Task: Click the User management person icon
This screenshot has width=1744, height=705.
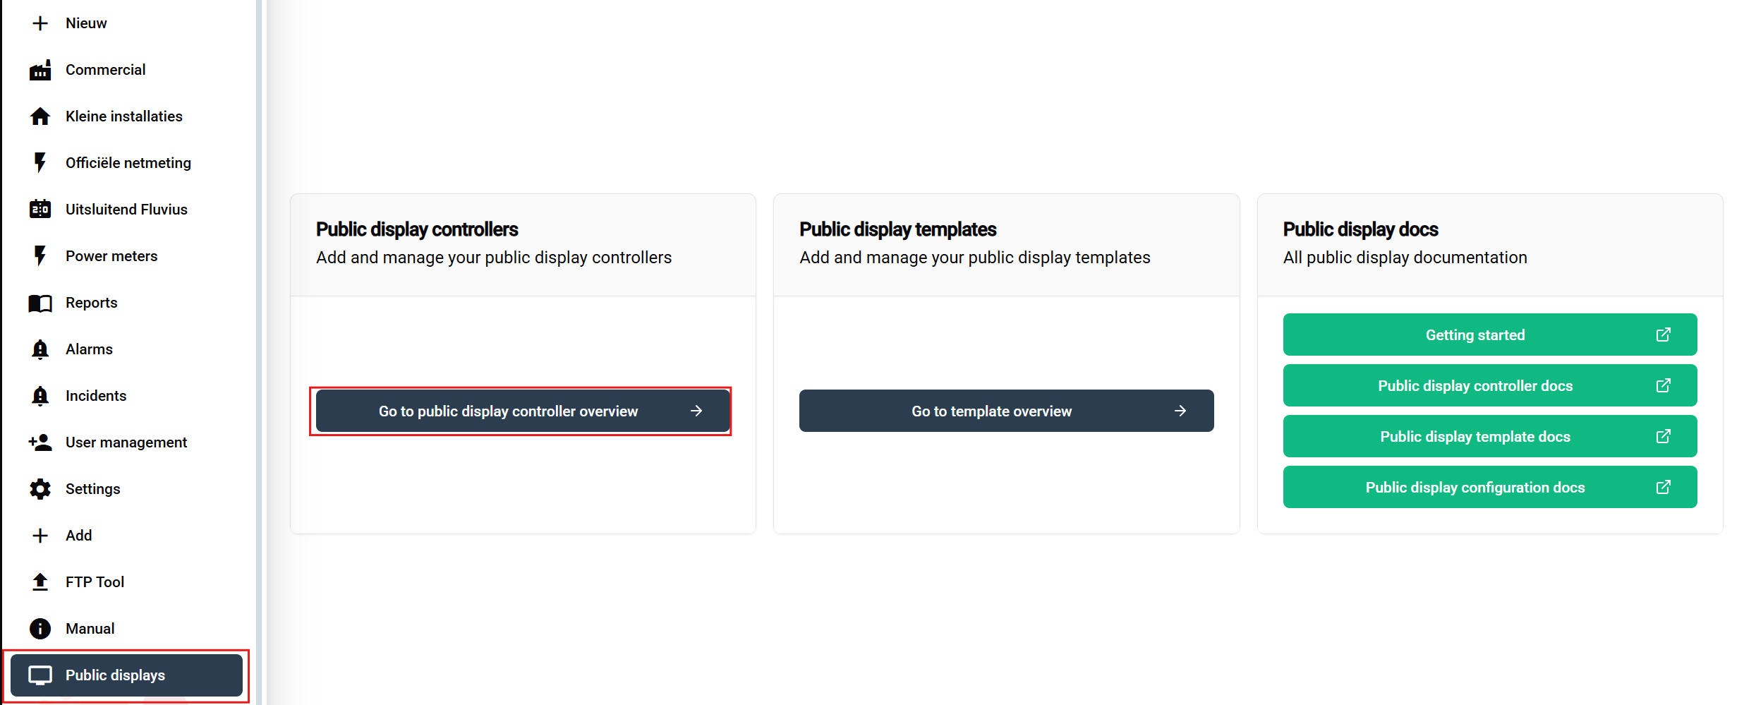Action: 40,442
